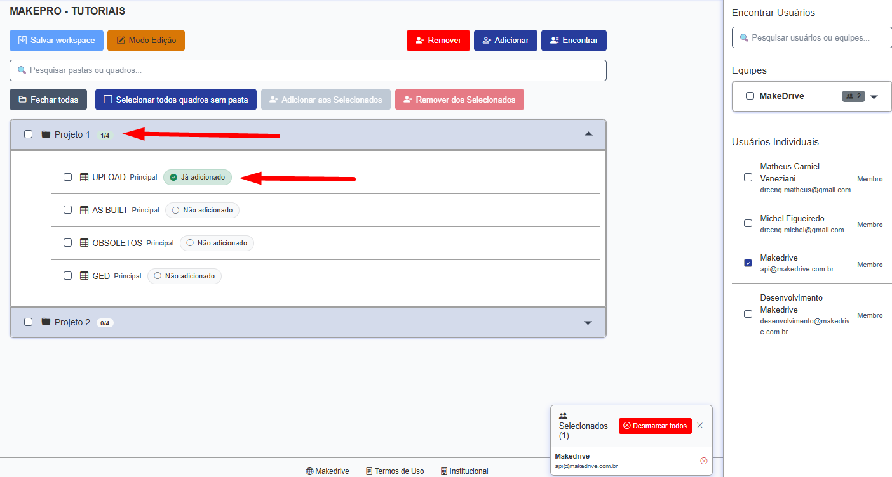This screenshot has width=892, height=477.
Task: Click the OBSOLETOS board table icon
Action: coord(84,243)
